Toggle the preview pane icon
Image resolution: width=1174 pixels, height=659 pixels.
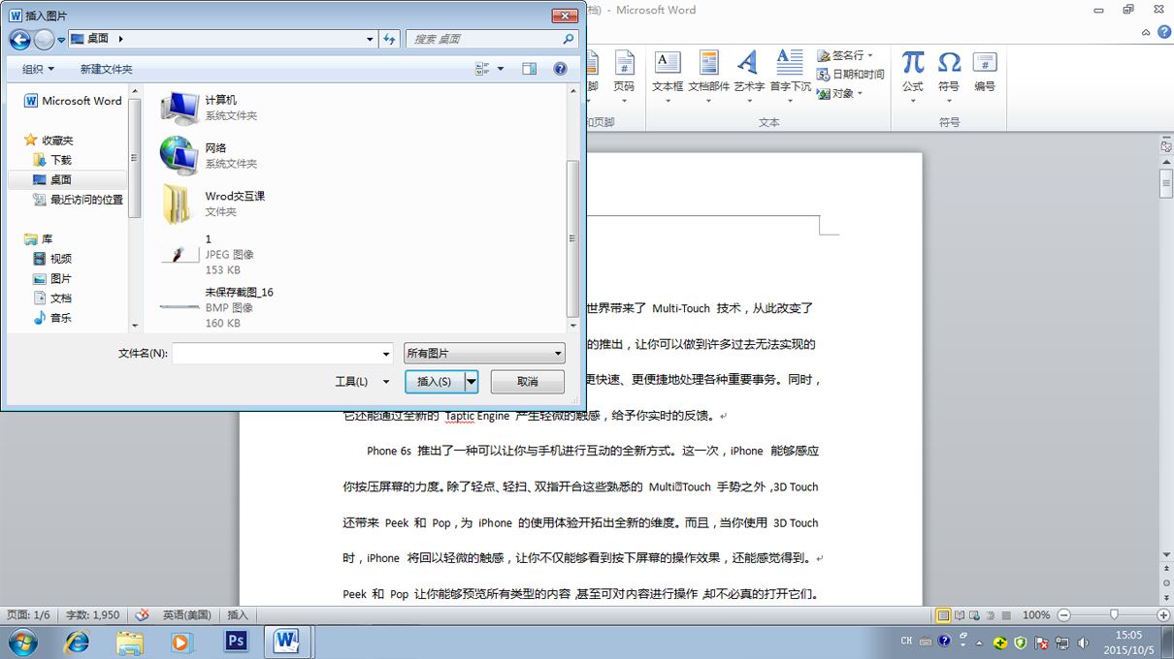pos(529,69)
